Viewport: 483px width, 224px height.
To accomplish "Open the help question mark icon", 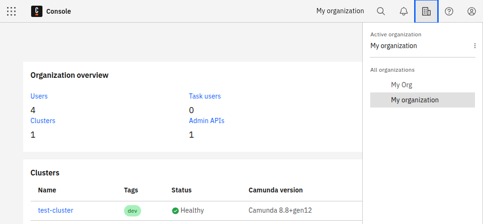I will [449, 11].
